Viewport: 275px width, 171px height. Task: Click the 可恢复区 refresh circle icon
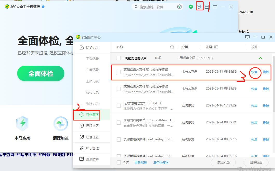82,115
